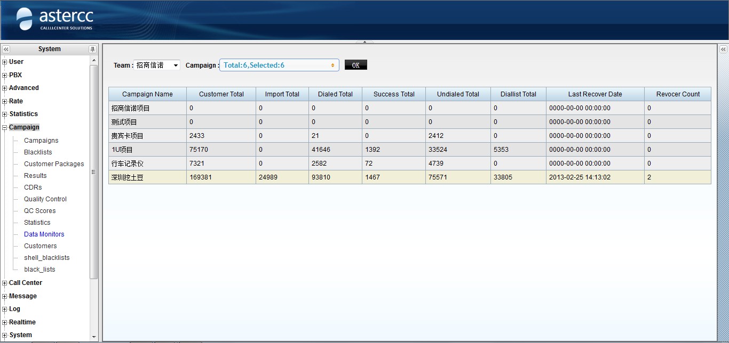Click the astercc logo
The image size is (729, 343).
click(56, 19)
